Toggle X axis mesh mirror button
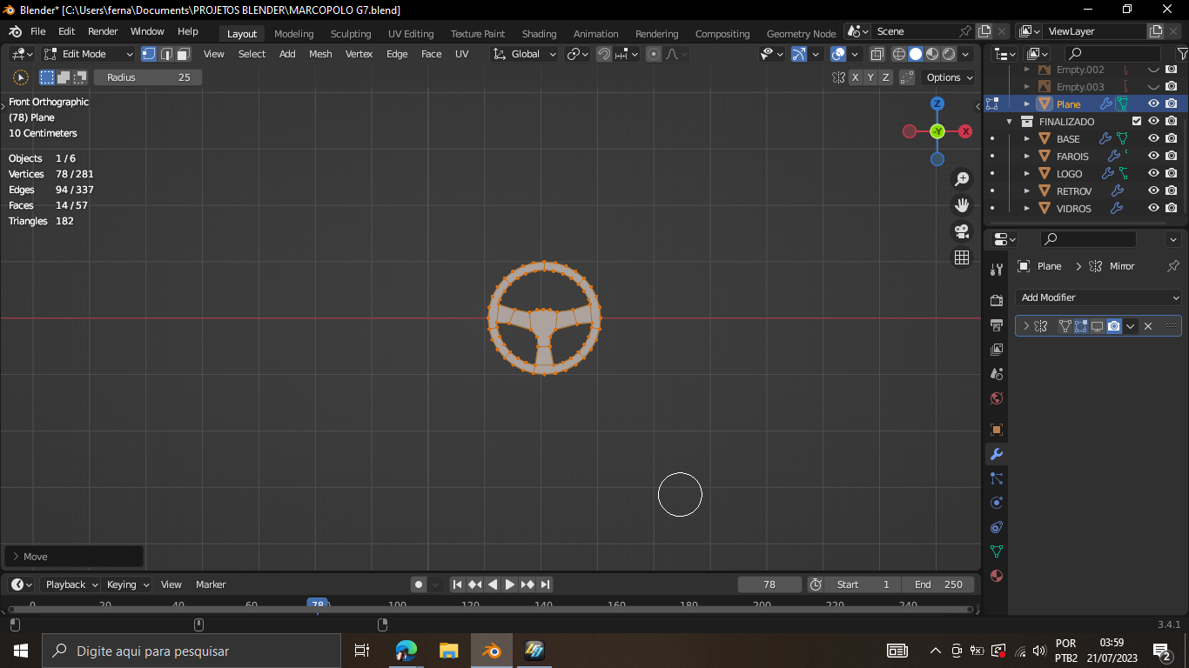Viewport: 1189px width, 668px height. click(856, 77)
